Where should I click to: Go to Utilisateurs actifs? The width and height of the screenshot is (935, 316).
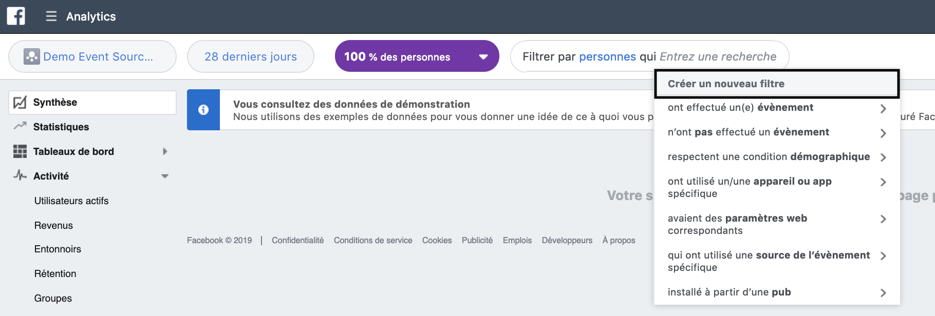[x=71, y=201]
